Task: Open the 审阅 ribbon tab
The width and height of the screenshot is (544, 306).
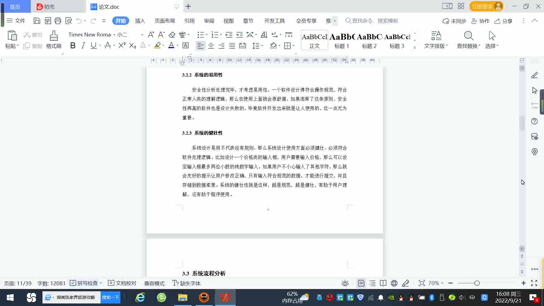Action: [209, 21]
